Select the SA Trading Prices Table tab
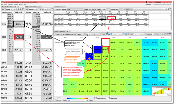This screenshot has width=174, height=104. 31,7
